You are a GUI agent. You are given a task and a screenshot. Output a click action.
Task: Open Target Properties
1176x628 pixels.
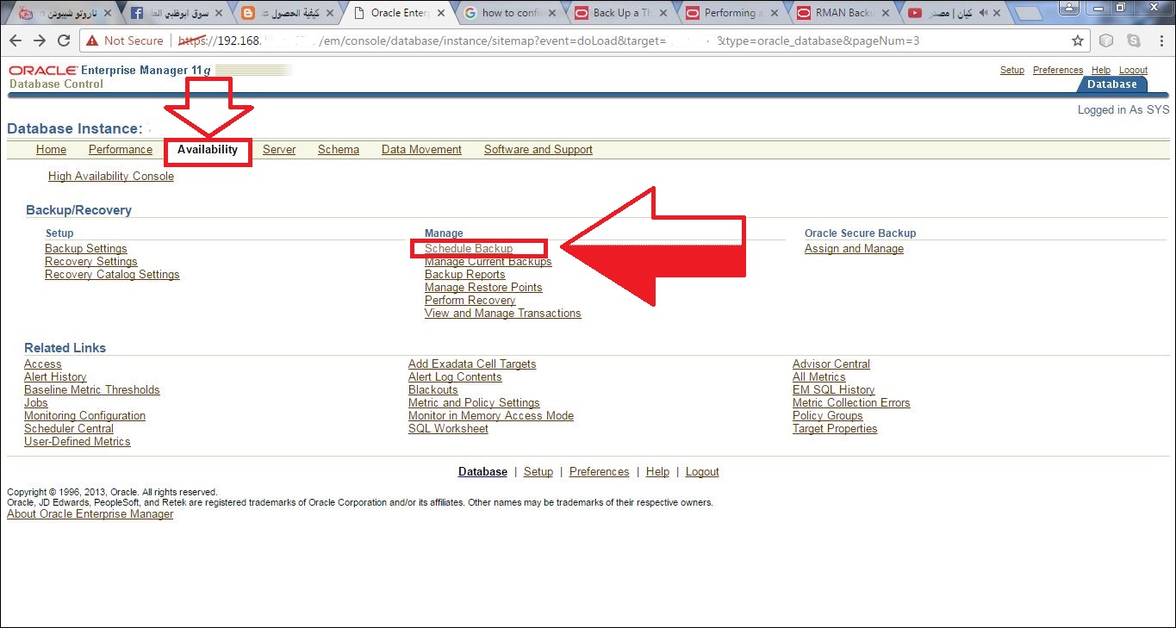[x=835, y=429]
